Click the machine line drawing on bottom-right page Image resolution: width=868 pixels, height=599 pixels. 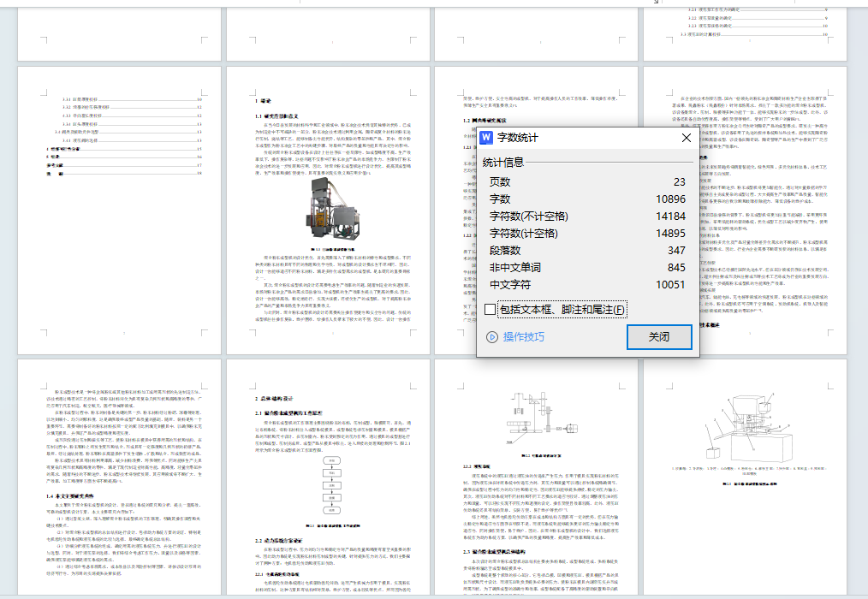tap(750, 429)
